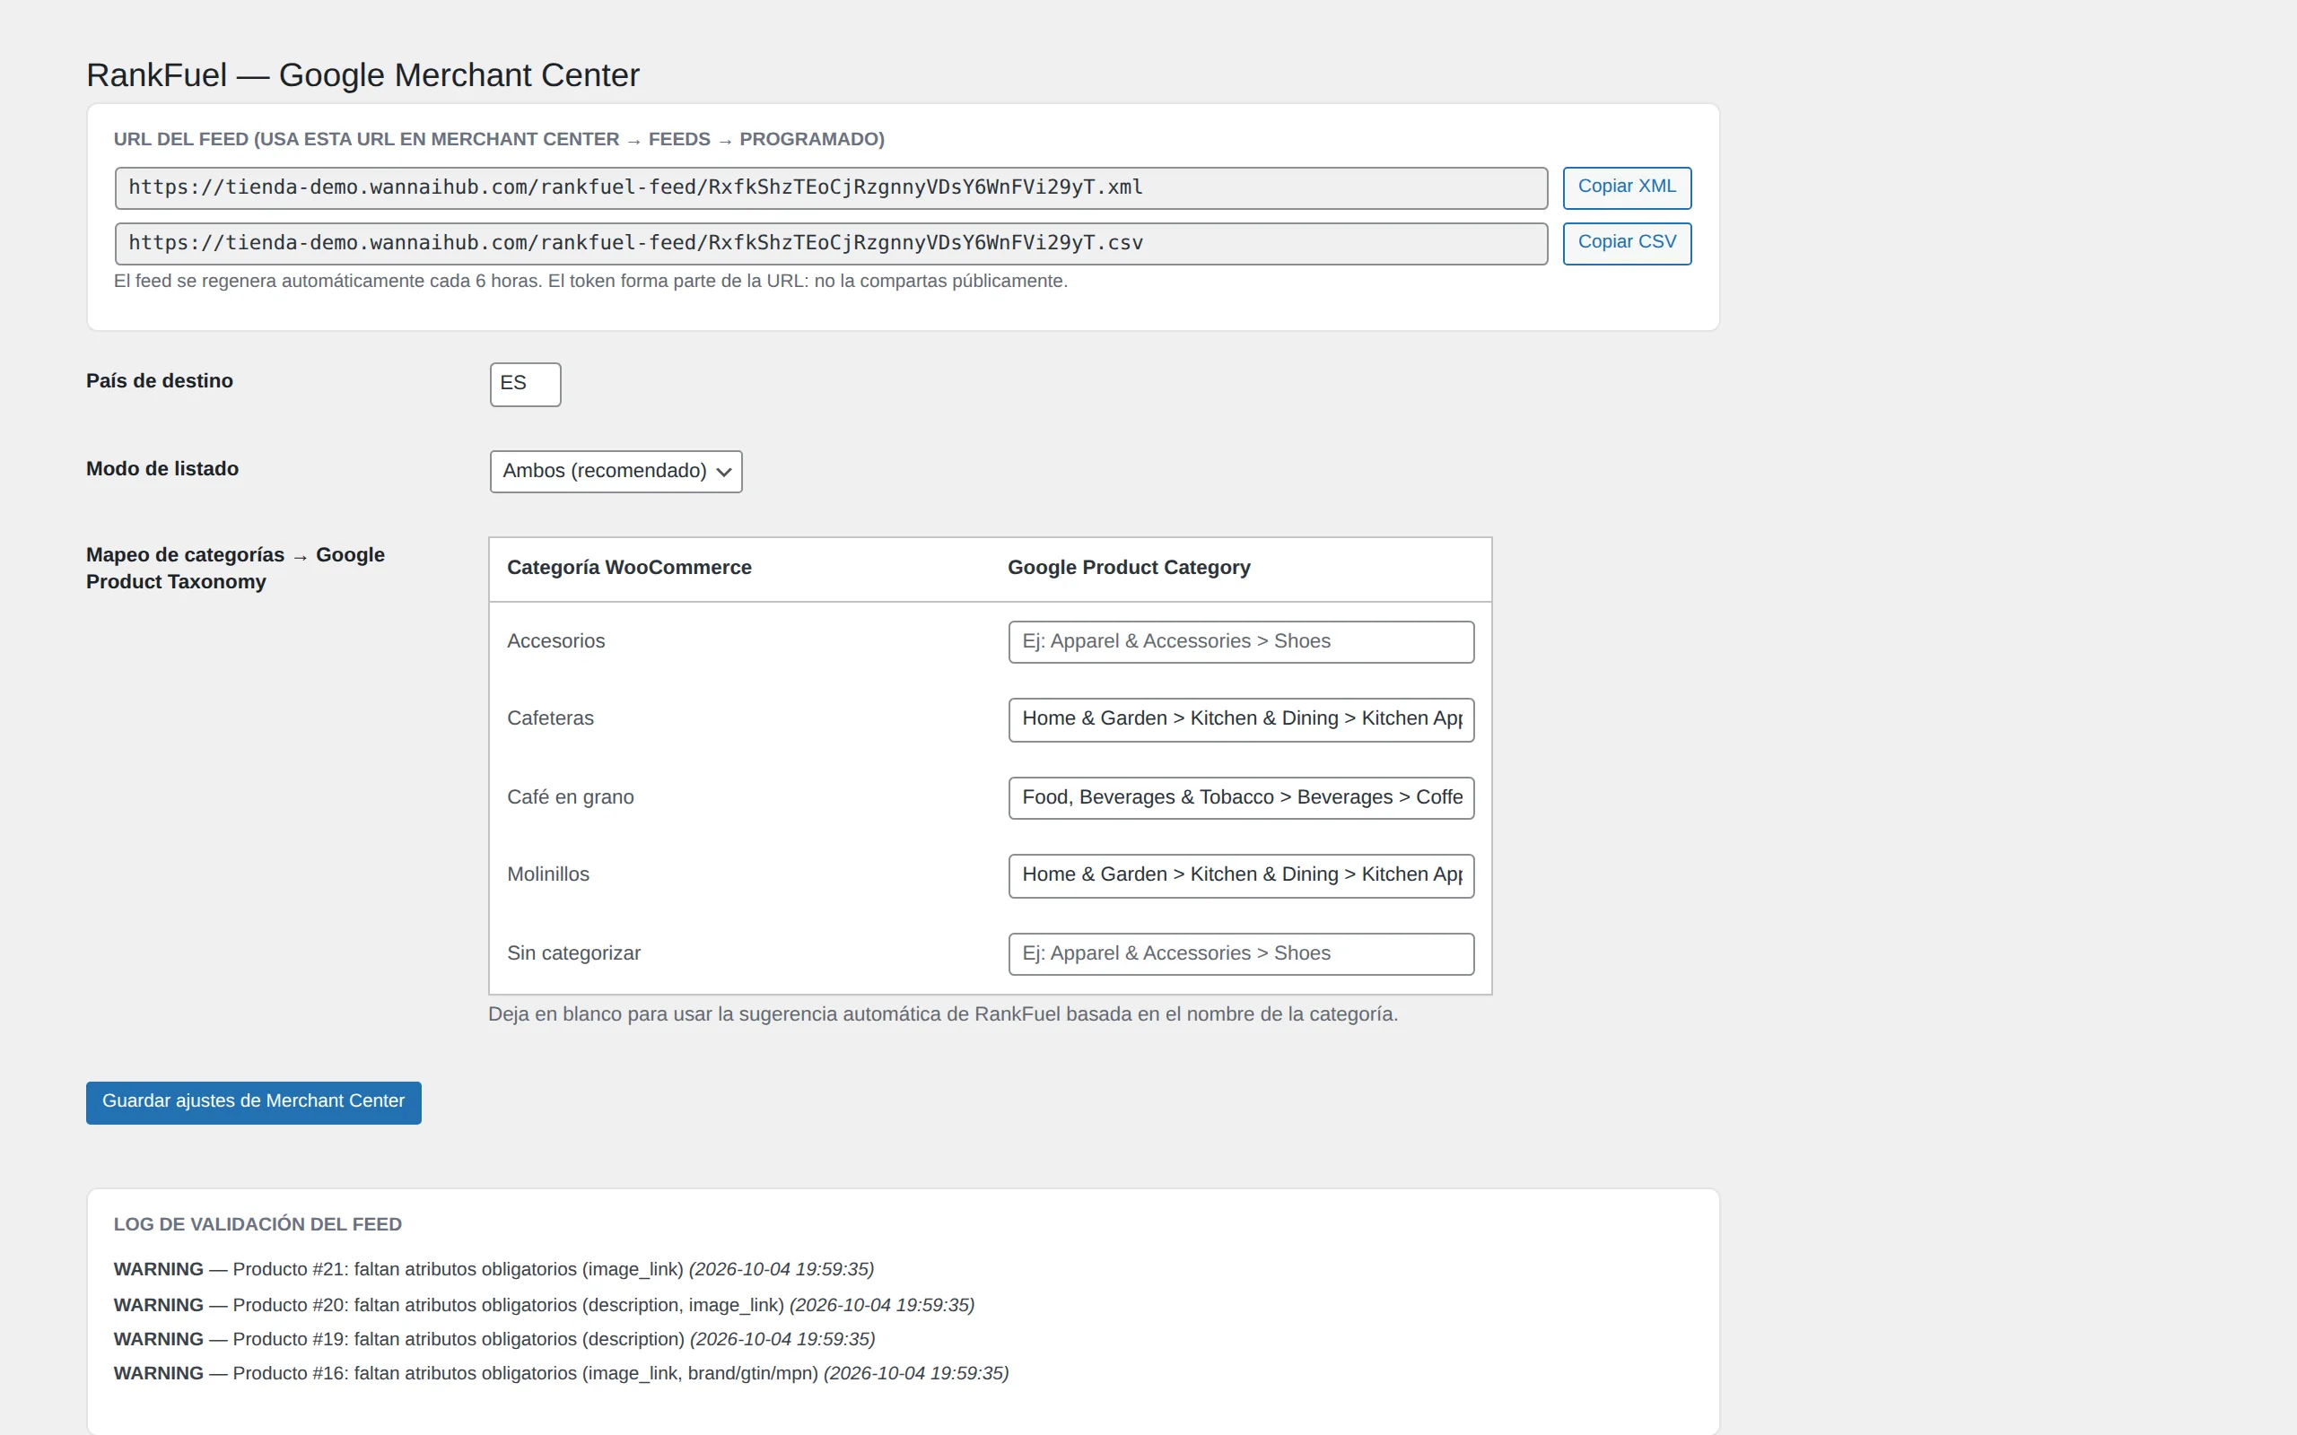Click the 'País de destino' label
This screenshot has width=2297, height=1435.
pos(160,380)
